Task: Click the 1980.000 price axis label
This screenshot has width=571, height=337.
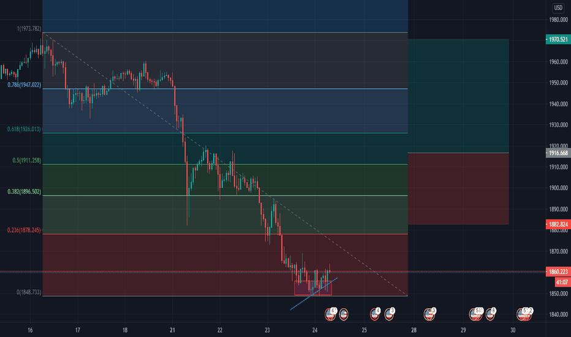Action: [x=558, y=20]
